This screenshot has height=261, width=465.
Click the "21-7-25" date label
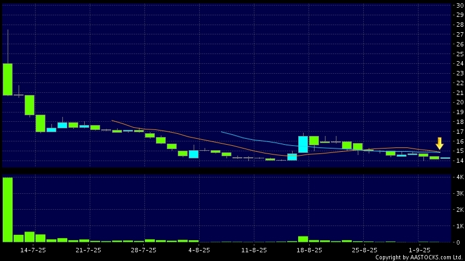[x=88, y=250]
